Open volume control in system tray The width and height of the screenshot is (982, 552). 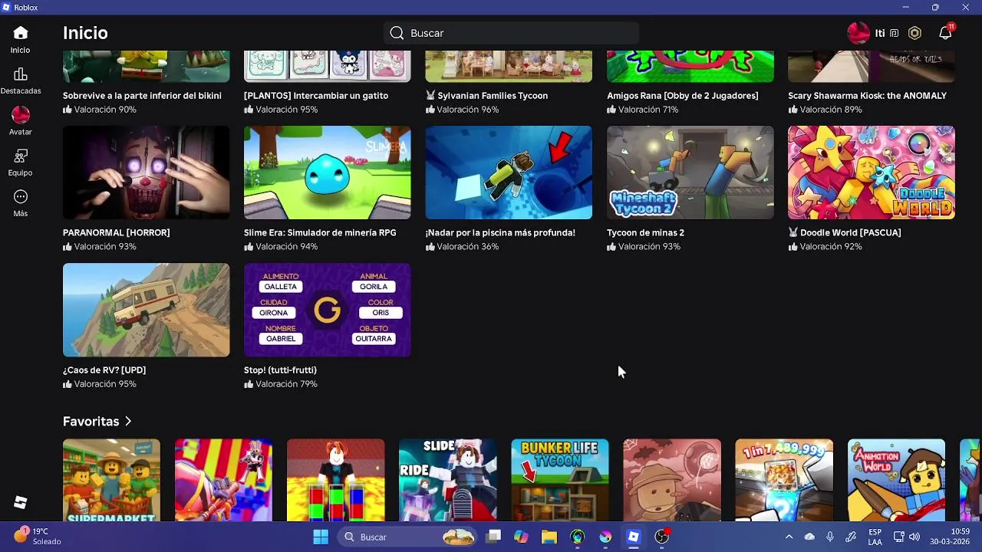(x=914, y=537)
